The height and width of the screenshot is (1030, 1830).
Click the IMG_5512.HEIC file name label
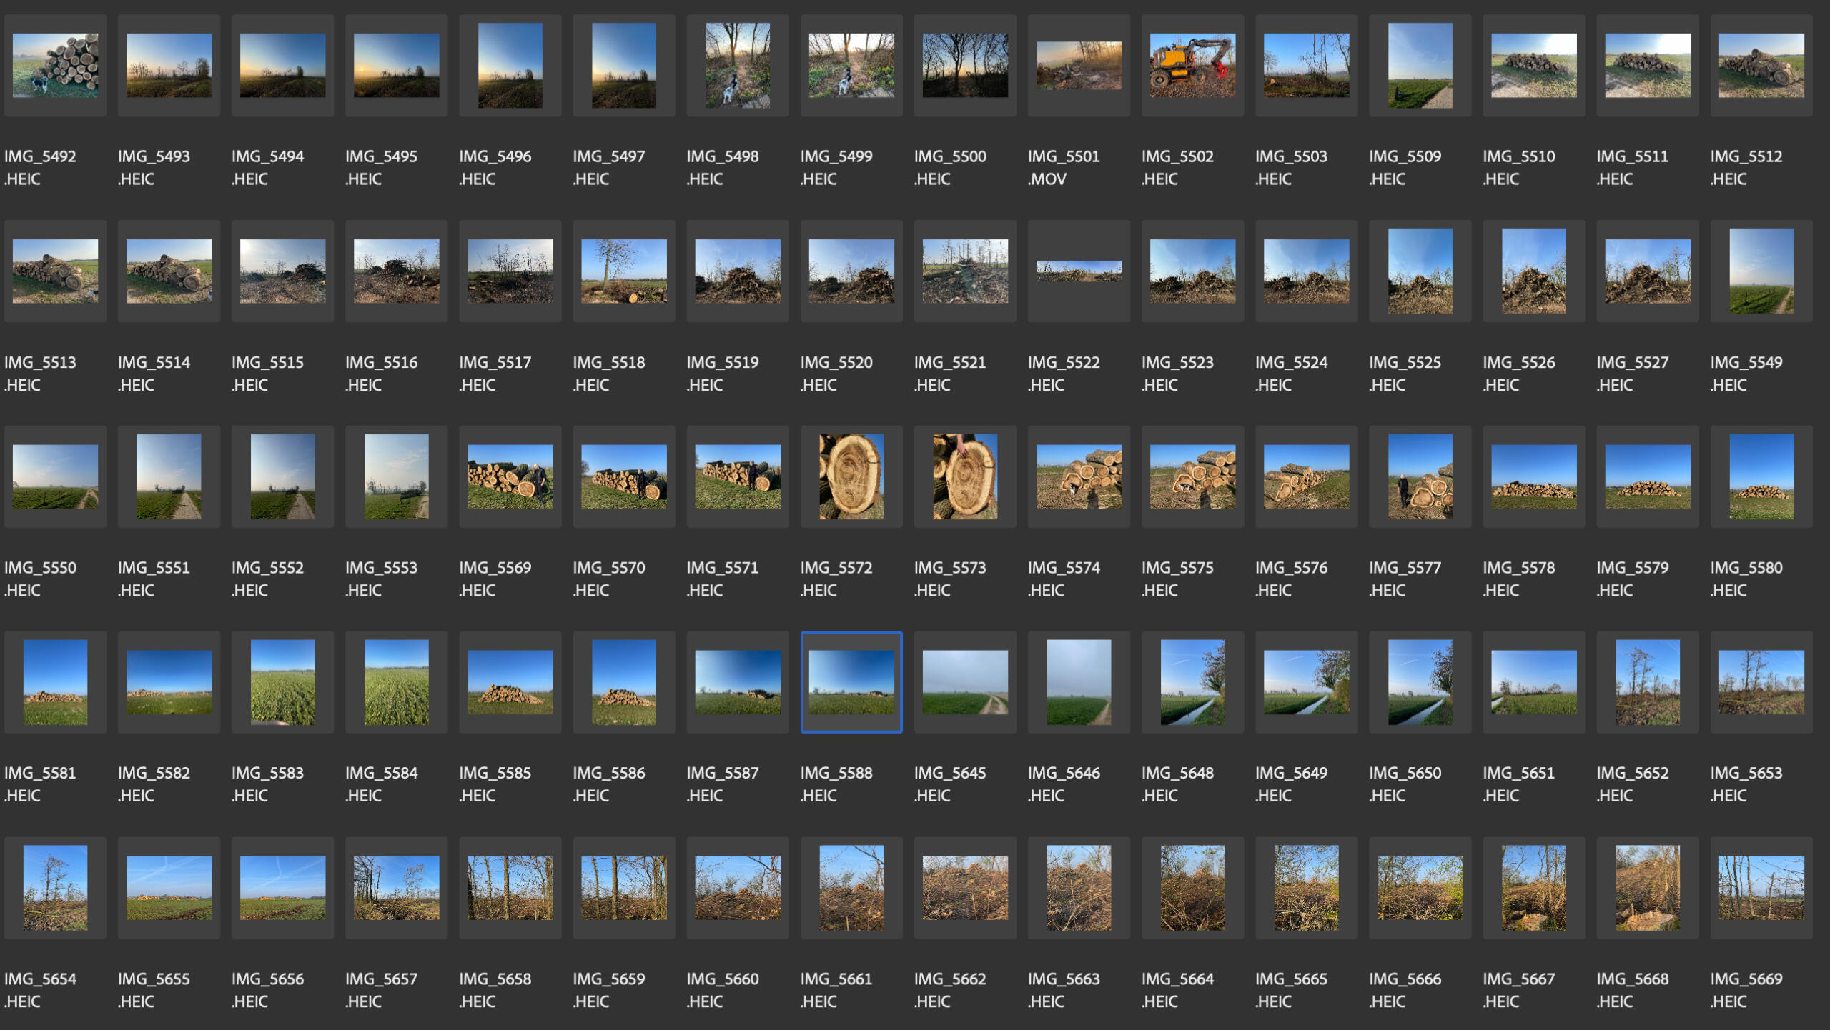(x=1746, y=167)
